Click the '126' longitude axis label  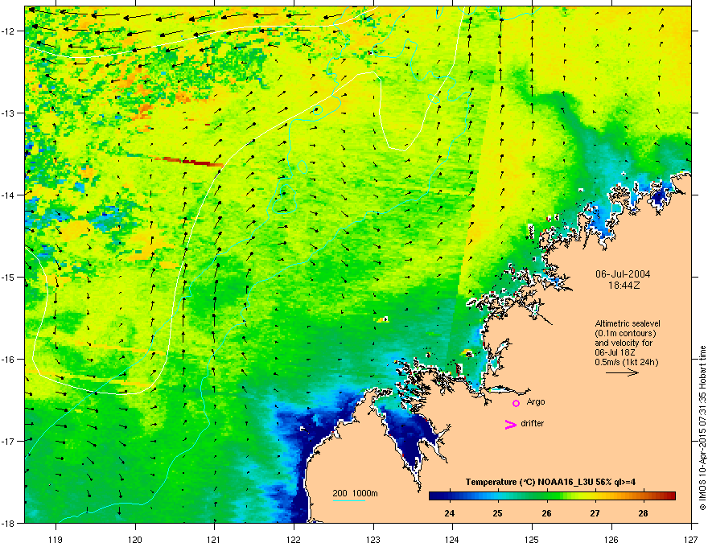611,539
